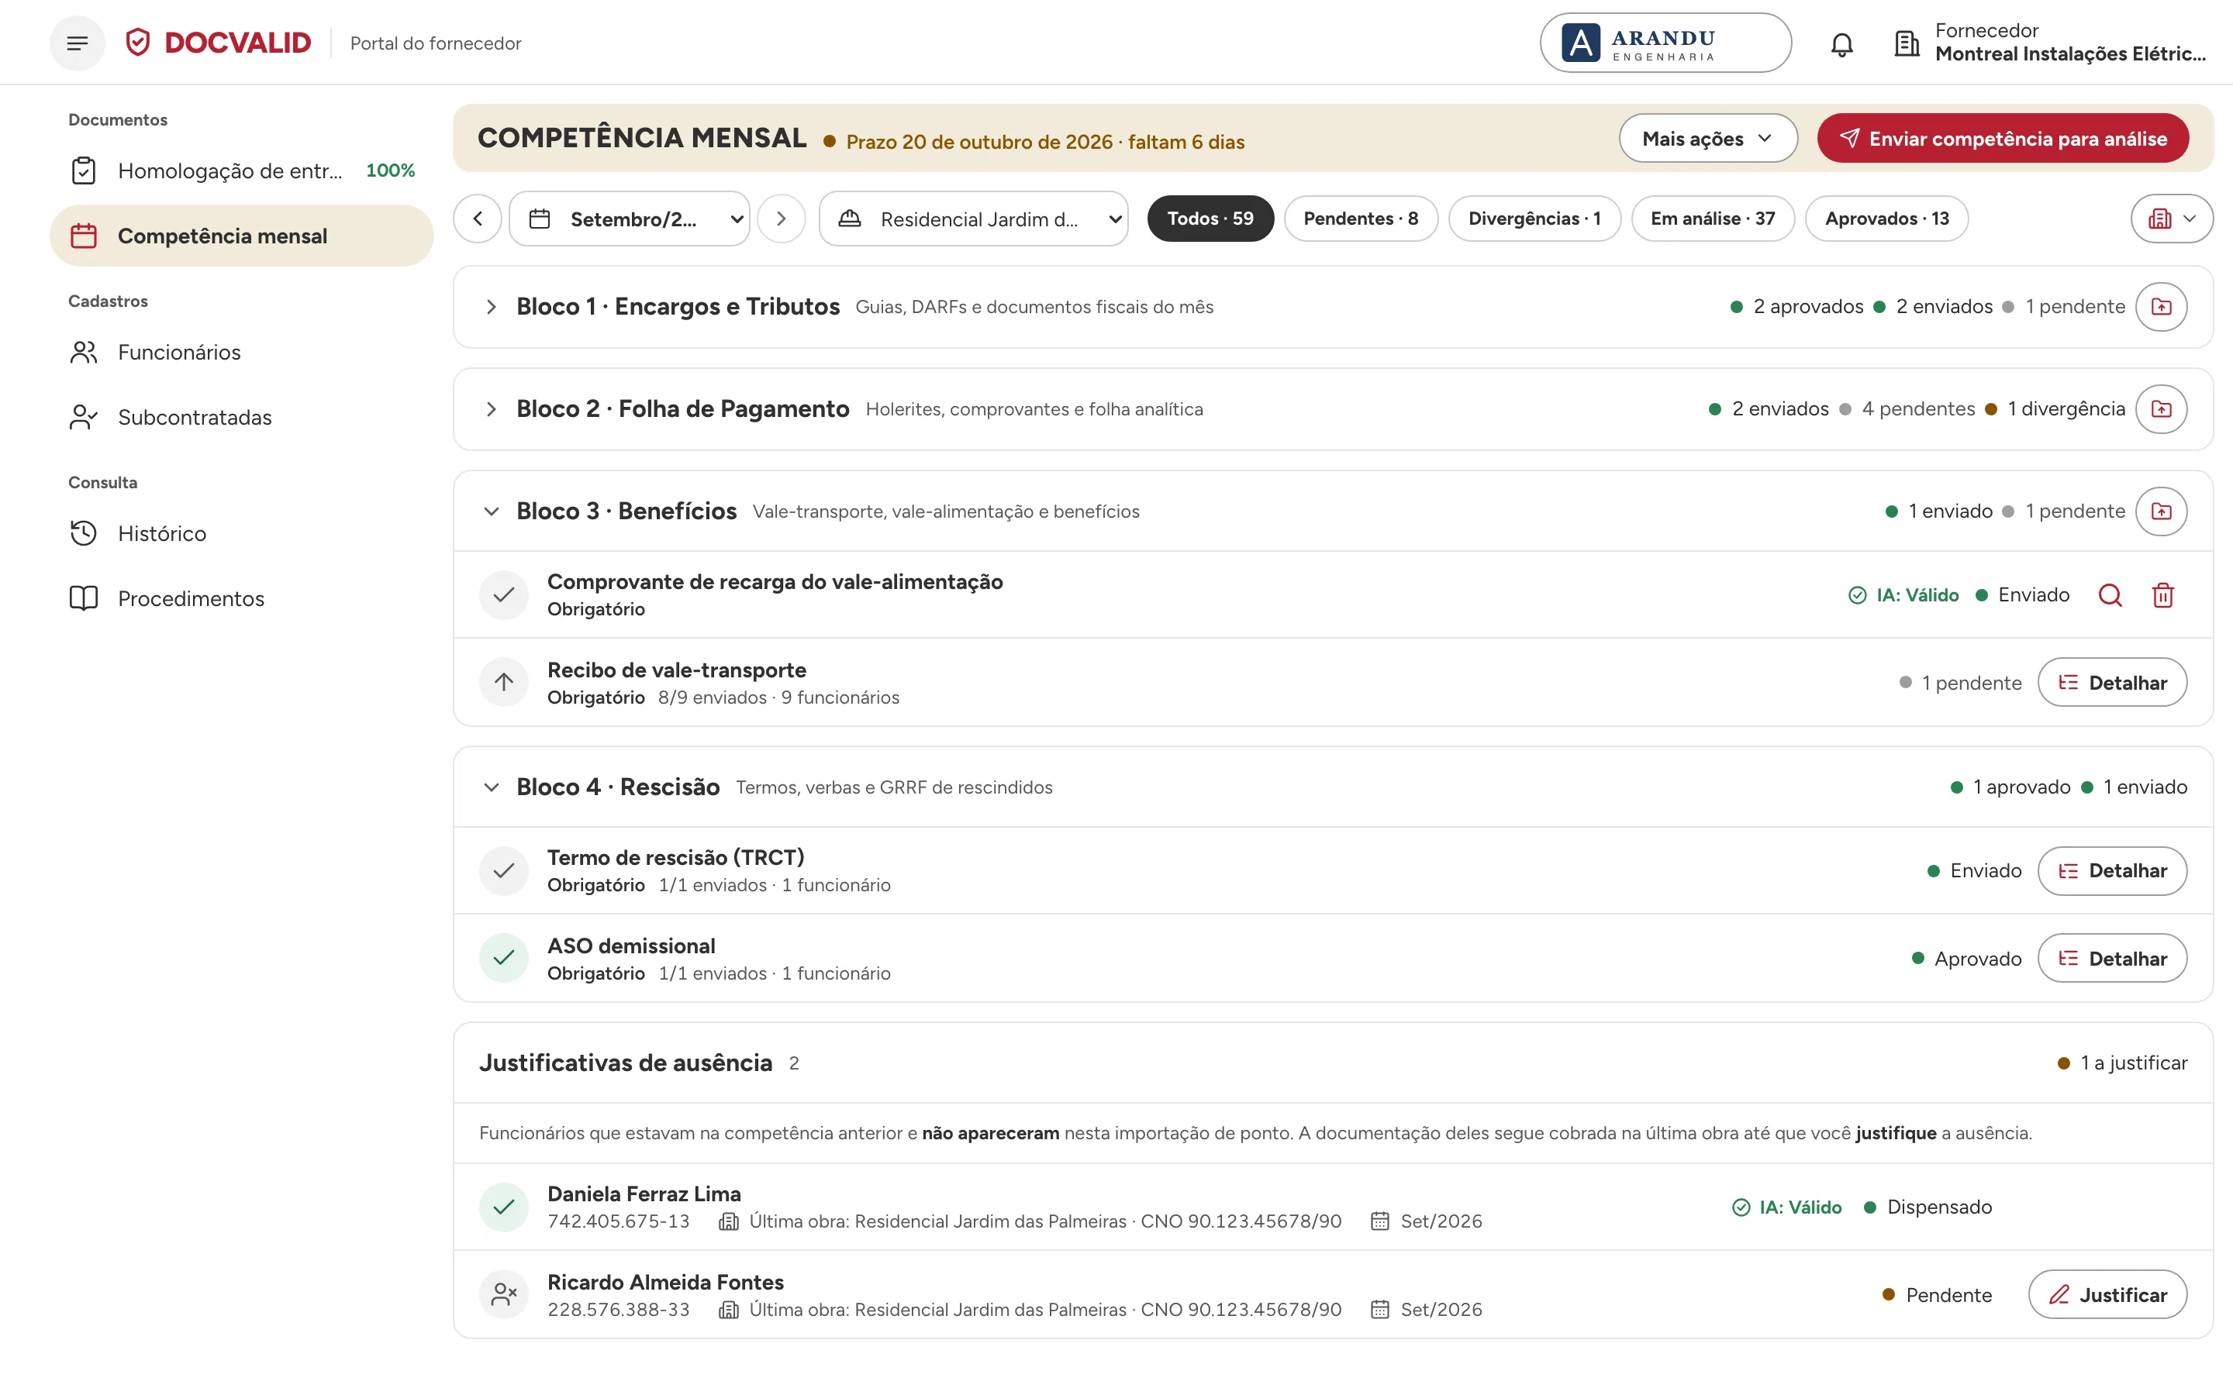This screenshot has height=1395, width=2233.
Task: Click the supplier building icon in header
Action: pyautogui.click(x=1907, y=43)
